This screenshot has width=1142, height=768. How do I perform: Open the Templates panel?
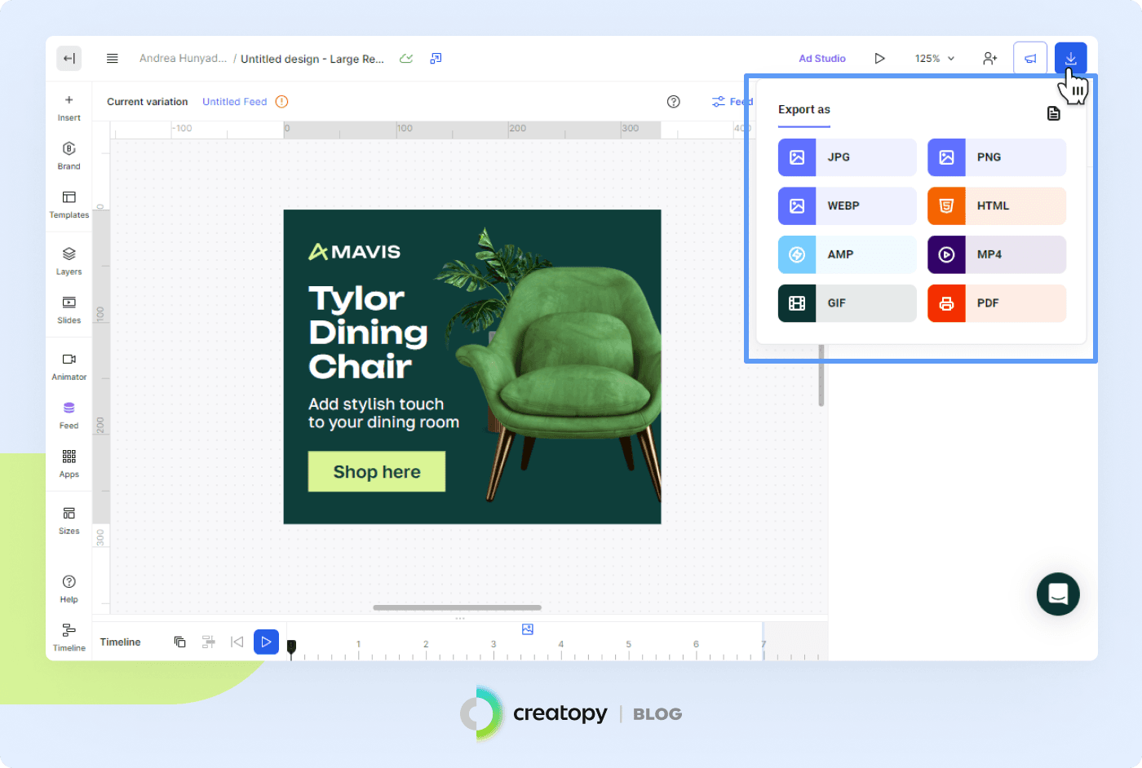pyautogui.click(x=69, y=203)
